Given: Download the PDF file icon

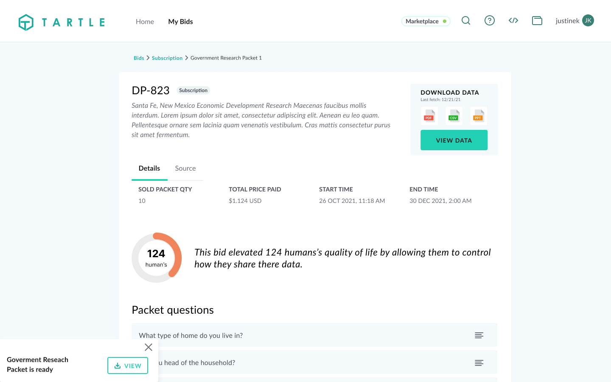Looking at the screenshot, I should pos(429,115).
